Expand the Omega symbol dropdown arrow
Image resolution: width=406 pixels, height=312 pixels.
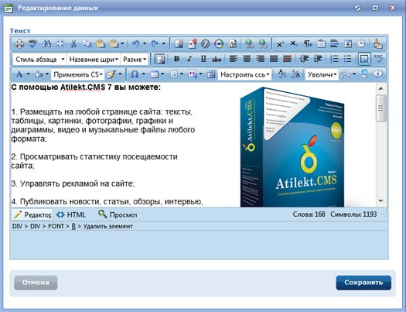[143, 74]
